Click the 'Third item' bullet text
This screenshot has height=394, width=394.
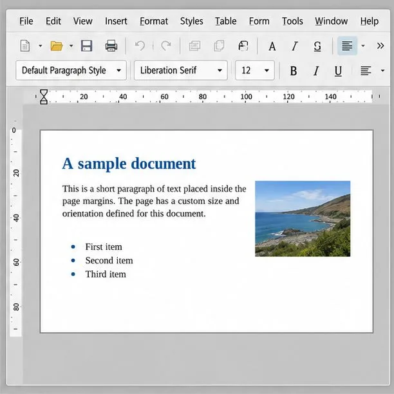point(106,274)
